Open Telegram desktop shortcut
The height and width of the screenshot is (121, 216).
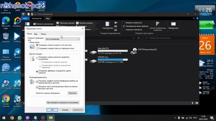point(17,53)
